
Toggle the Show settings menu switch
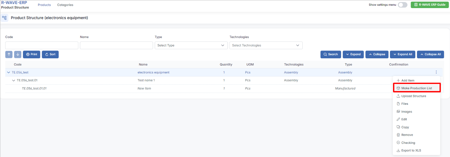pos(402,5)
